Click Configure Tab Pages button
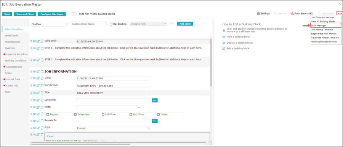This screenshot has width=343, height=147. (x=52, y=14)
